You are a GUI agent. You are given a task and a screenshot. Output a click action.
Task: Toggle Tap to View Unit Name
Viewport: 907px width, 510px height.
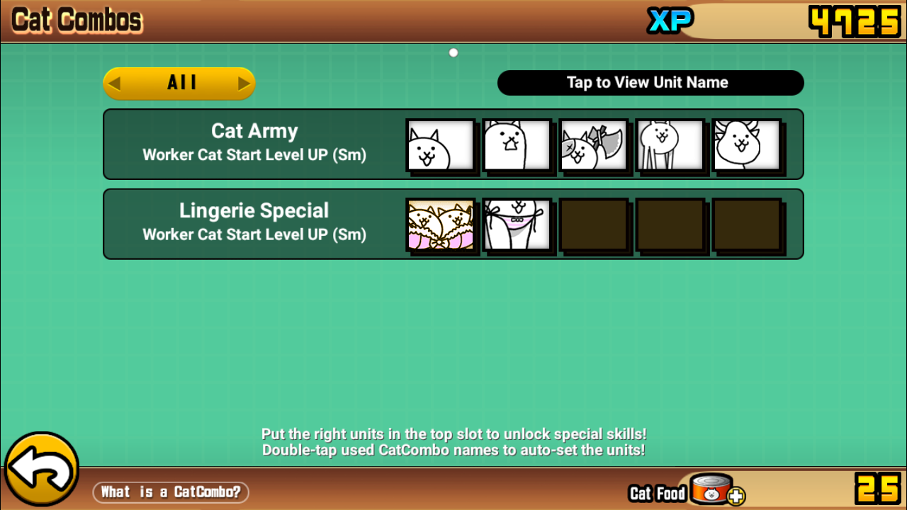coord(650,82)
